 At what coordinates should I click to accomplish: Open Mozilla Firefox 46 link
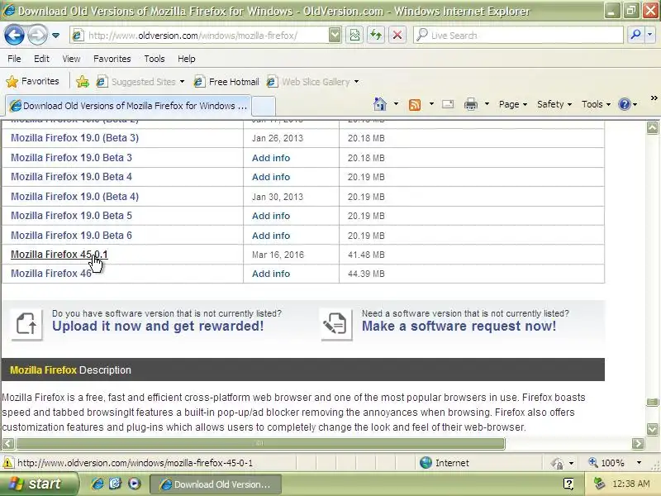pos(51,274)
